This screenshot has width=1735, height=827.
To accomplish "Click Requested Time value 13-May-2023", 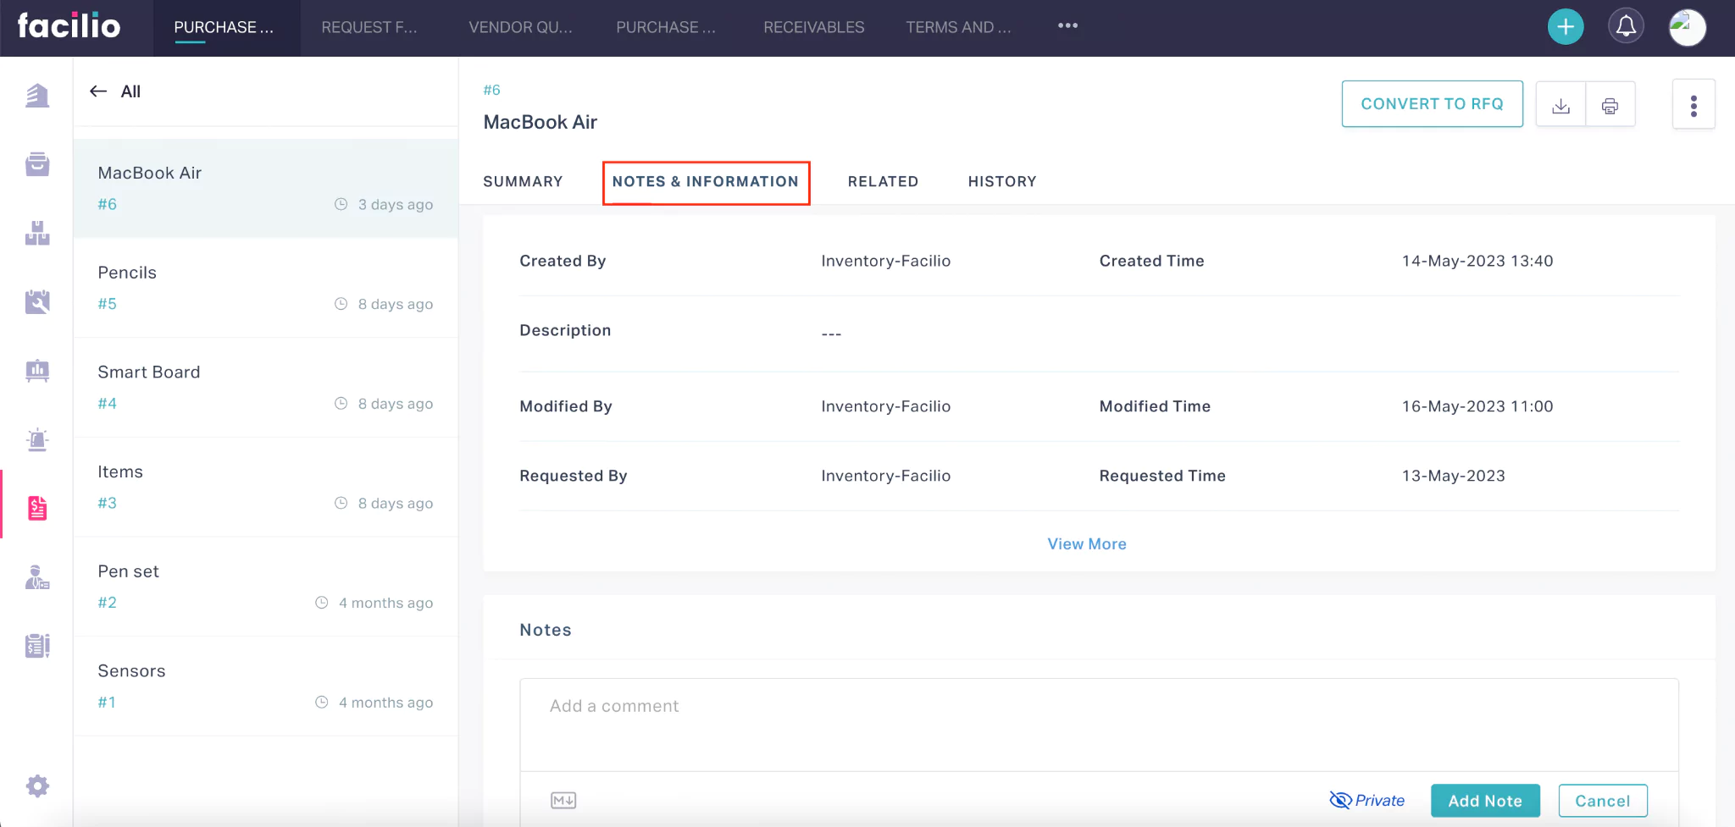I will (x=1453, y=476).
